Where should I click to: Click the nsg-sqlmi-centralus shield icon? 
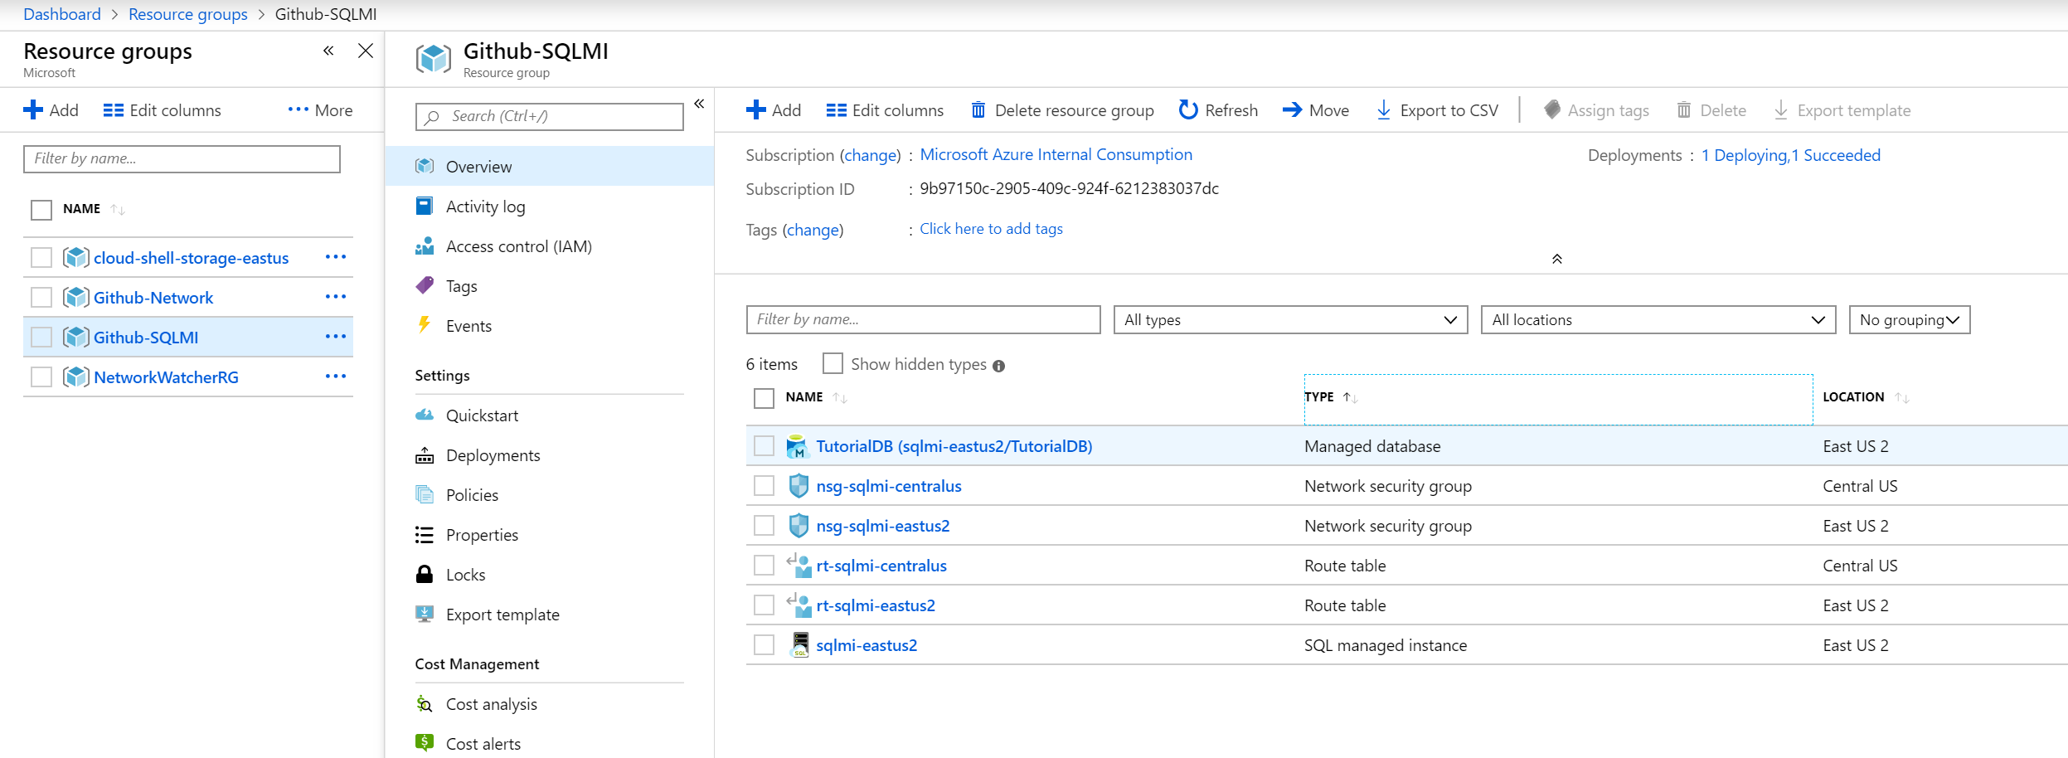point(799,486)
